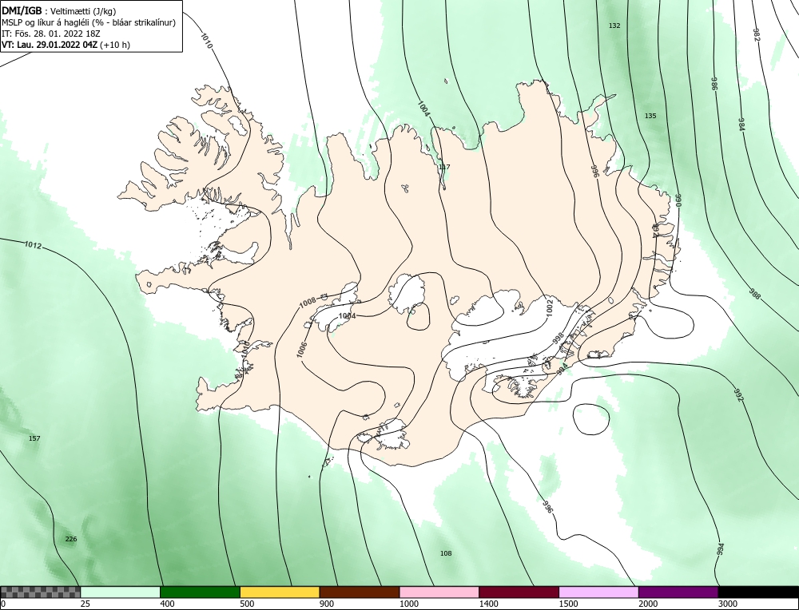Click the 'VT: Lau. 29.01.2022 04Z' line
799x610 pixels.
pyautogui.click(x=66, y=44)
